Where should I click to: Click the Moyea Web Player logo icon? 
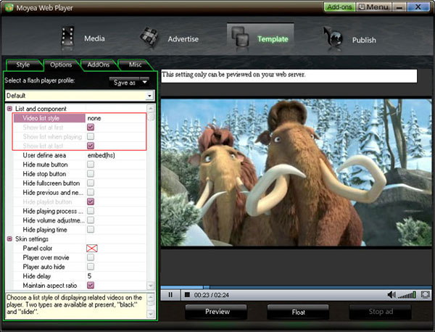(x=9, y=7)
